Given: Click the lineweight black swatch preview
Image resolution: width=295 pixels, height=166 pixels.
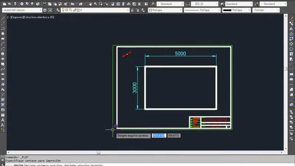Looking at the screenshot, I should (x=227, y=10).
